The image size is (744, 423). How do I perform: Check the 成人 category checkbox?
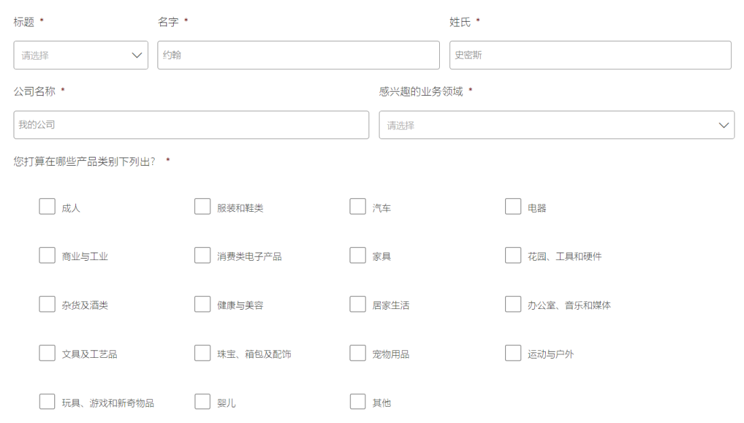47,206
